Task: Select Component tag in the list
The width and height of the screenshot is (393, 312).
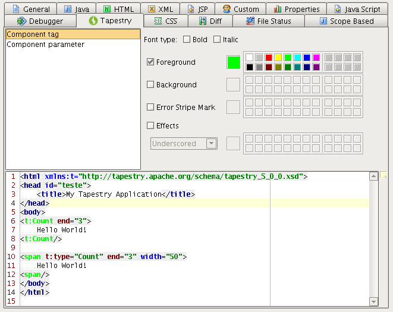Action: click(x=33, y=34)
